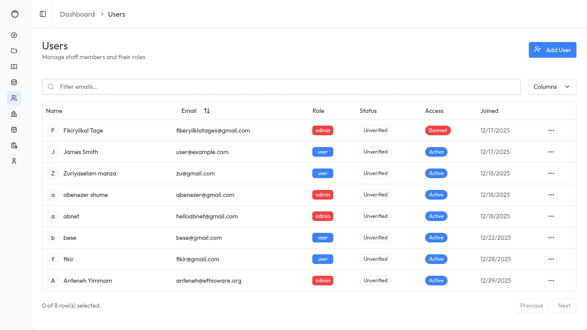Screen dimensions: 587x330
Task: Open the actions menu for James Smith's row
Action: 551,151
